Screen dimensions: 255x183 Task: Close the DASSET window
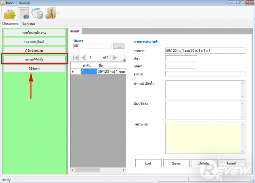pyautogui.click(x=249, y=3)
